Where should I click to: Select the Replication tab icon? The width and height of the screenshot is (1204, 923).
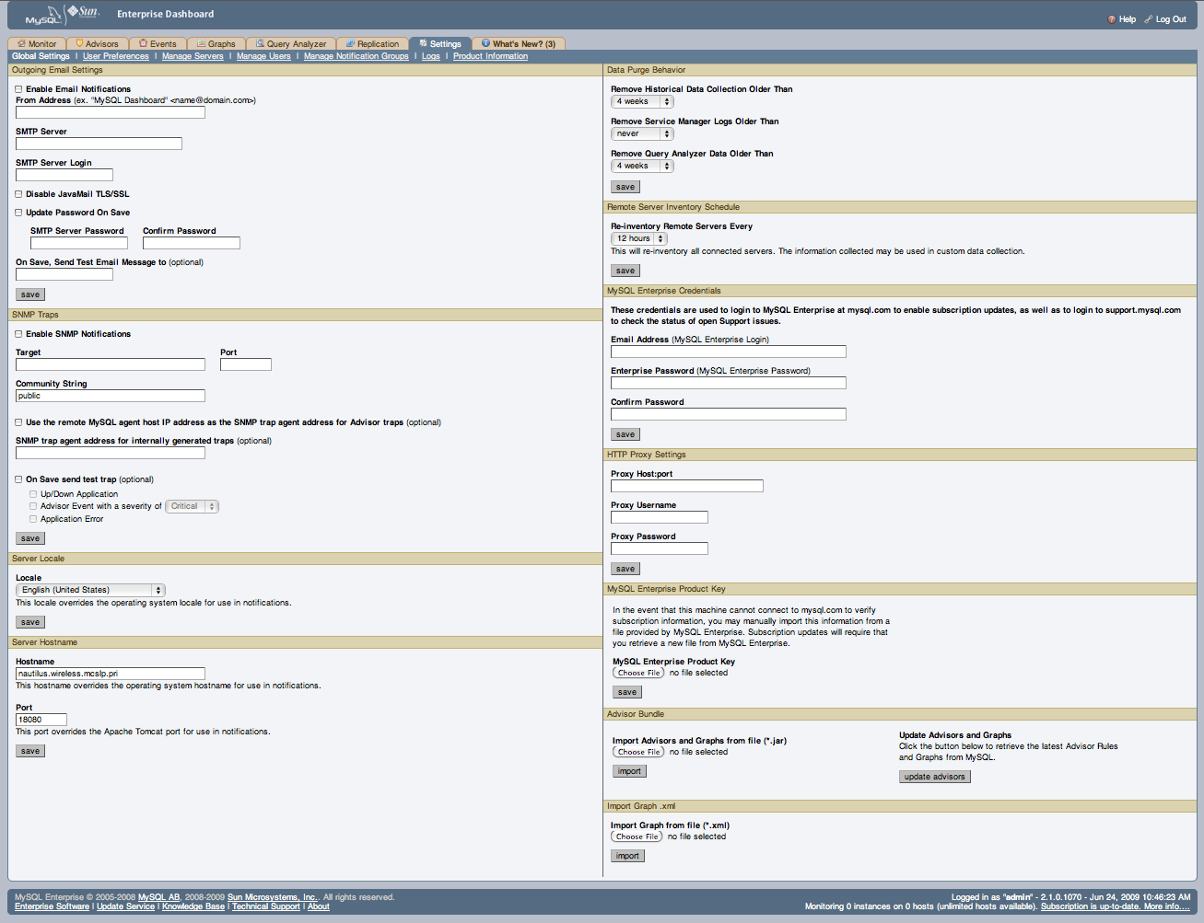[x=348, y=43]
